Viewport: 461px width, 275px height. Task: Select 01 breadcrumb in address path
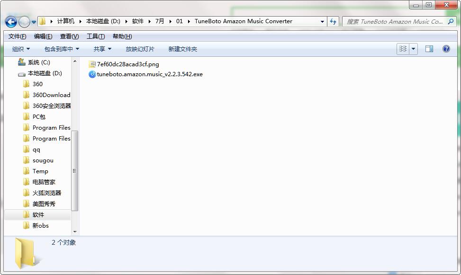click(180, 21)
